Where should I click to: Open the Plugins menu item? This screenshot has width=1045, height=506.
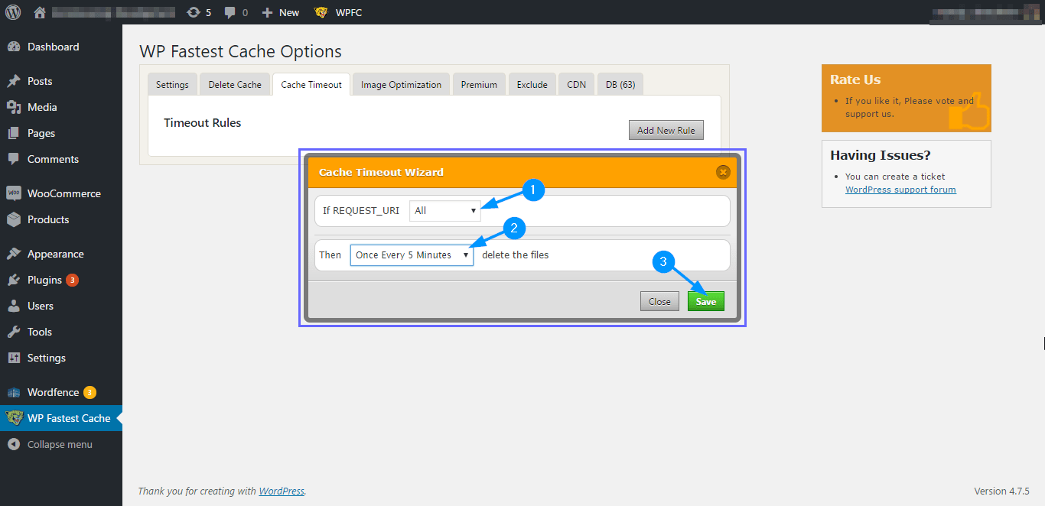tap(44, 280)
